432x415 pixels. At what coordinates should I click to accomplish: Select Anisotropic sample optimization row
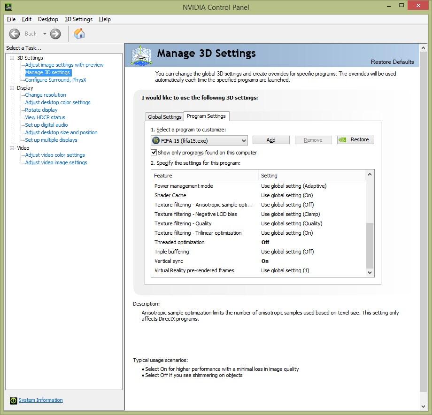pos(259,205)
